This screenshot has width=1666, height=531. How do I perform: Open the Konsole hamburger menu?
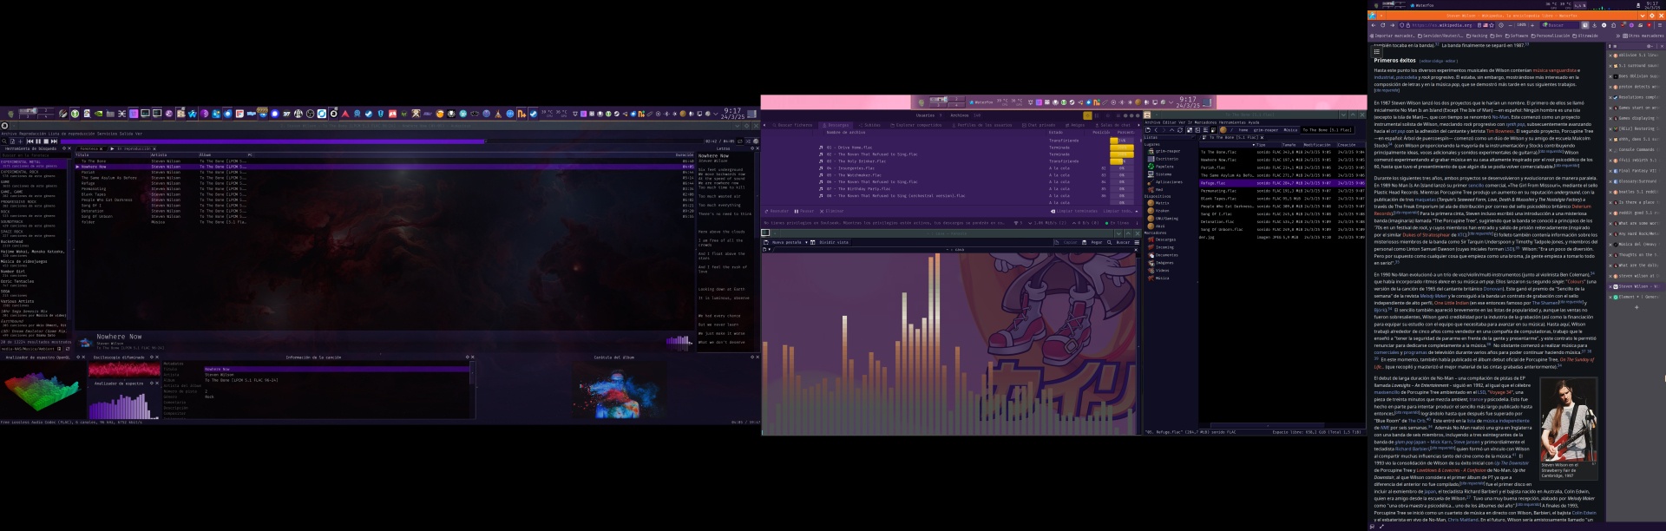tap(1137, 242)
